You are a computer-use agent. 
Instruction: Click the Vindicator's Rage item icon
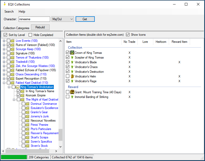72,81
